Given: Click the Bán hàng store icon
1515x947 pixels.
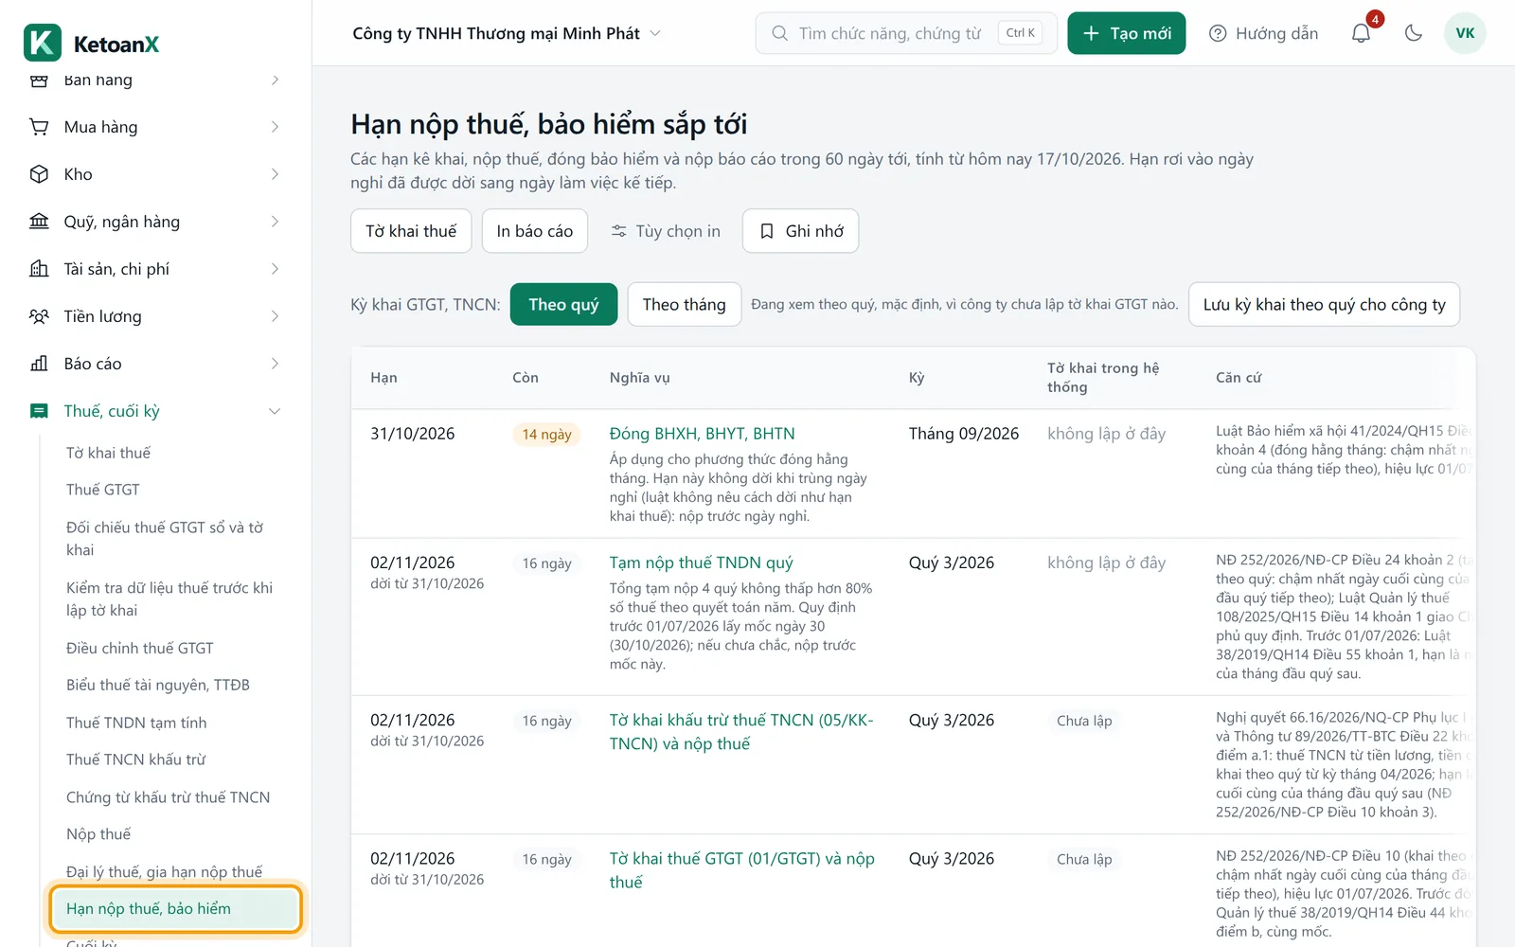Looking at the screenshot, I should [39, 80].
